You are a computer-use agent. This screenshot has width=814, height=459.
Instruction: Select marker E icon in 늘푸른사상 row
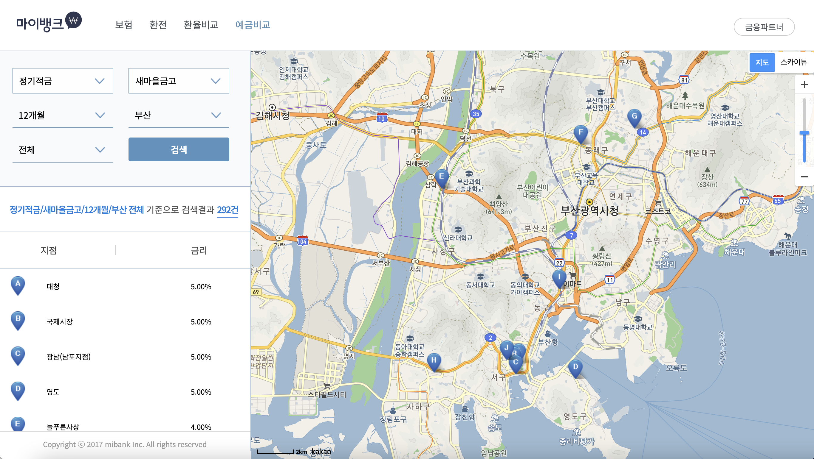coord(18,424)
